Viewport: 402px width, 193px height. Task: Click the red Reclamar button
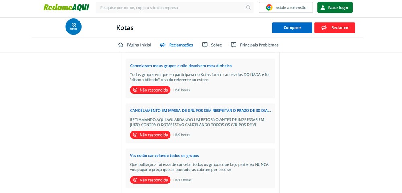pos(334,27)
